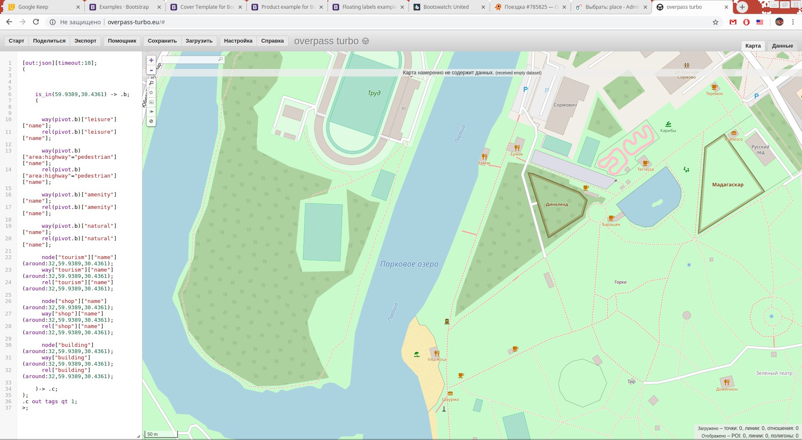
Task: Switch to the Данные tab
Action: (782, 46)
